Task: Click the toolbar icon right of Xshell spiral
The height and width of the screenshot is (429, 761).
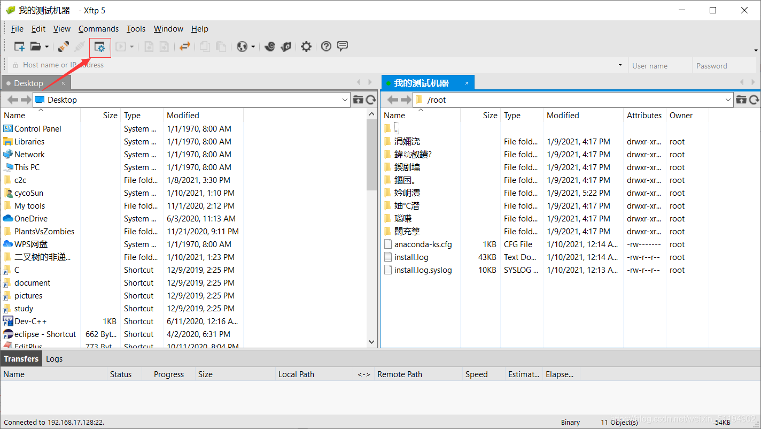Action: (286, 47)
